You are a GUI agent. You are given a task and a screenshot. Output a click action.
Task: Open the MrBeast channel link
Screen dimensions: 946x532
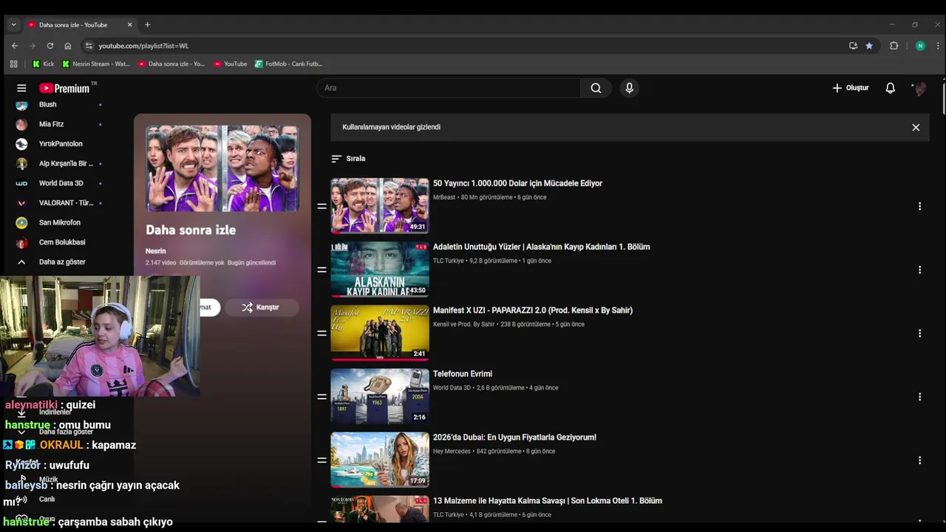[444, 197]
